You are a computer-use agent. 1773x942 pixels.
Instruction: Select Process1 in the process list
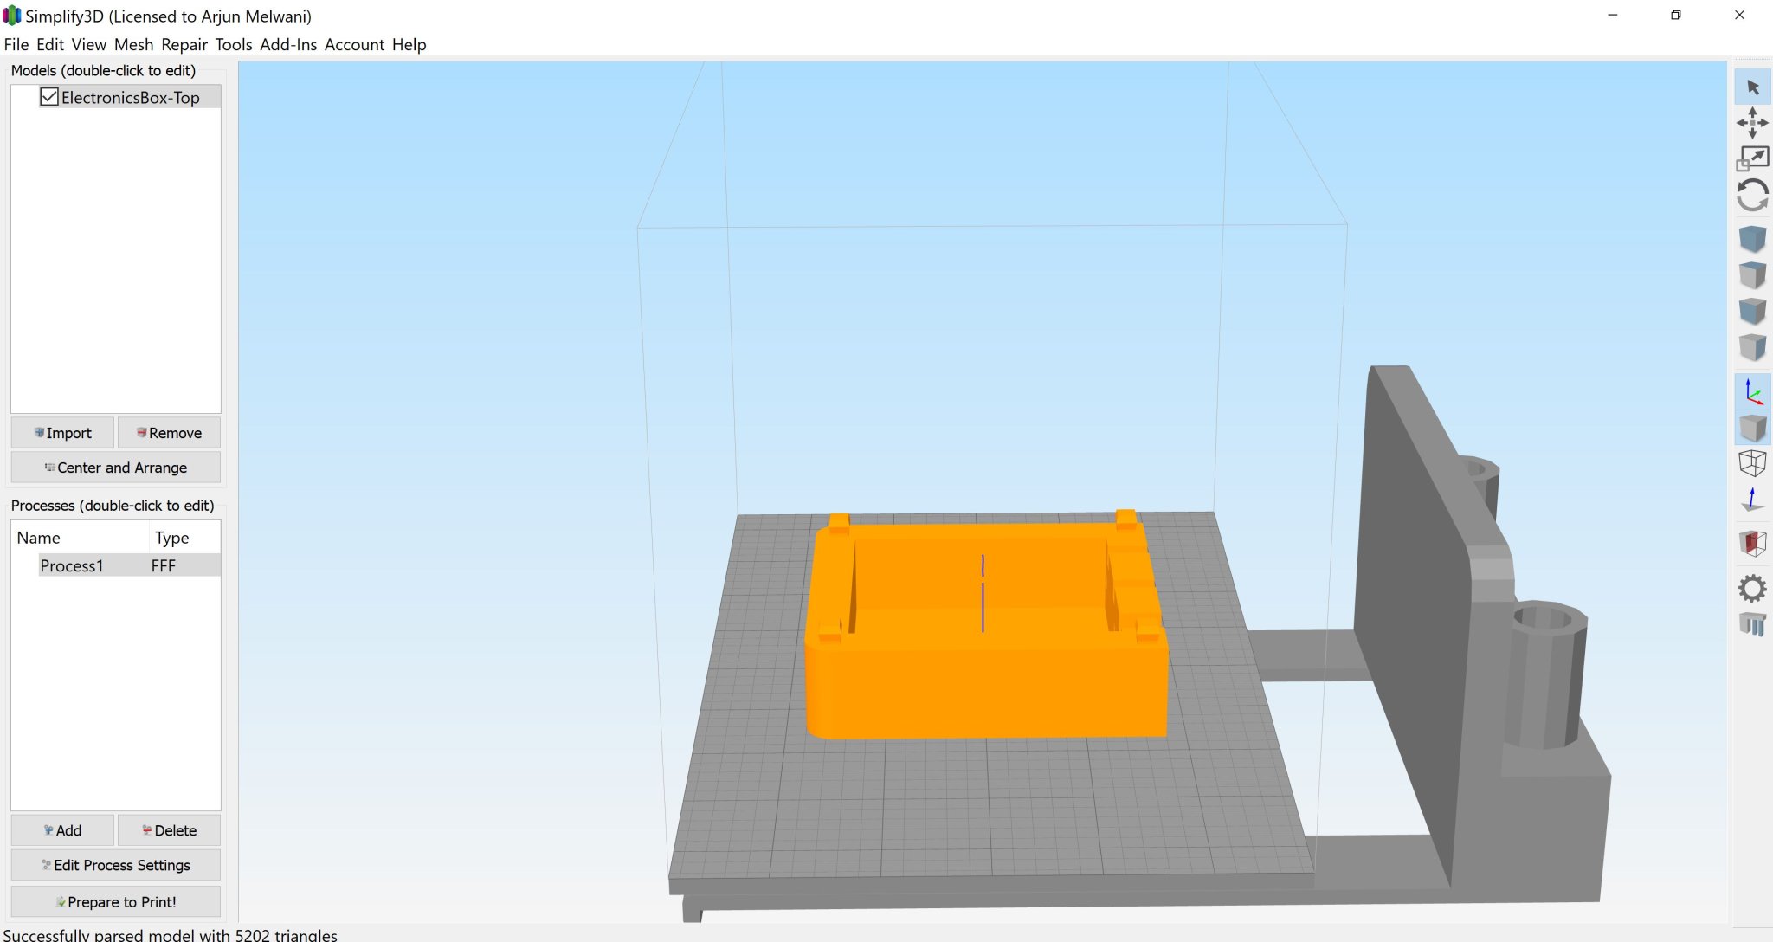coord(72,565)
